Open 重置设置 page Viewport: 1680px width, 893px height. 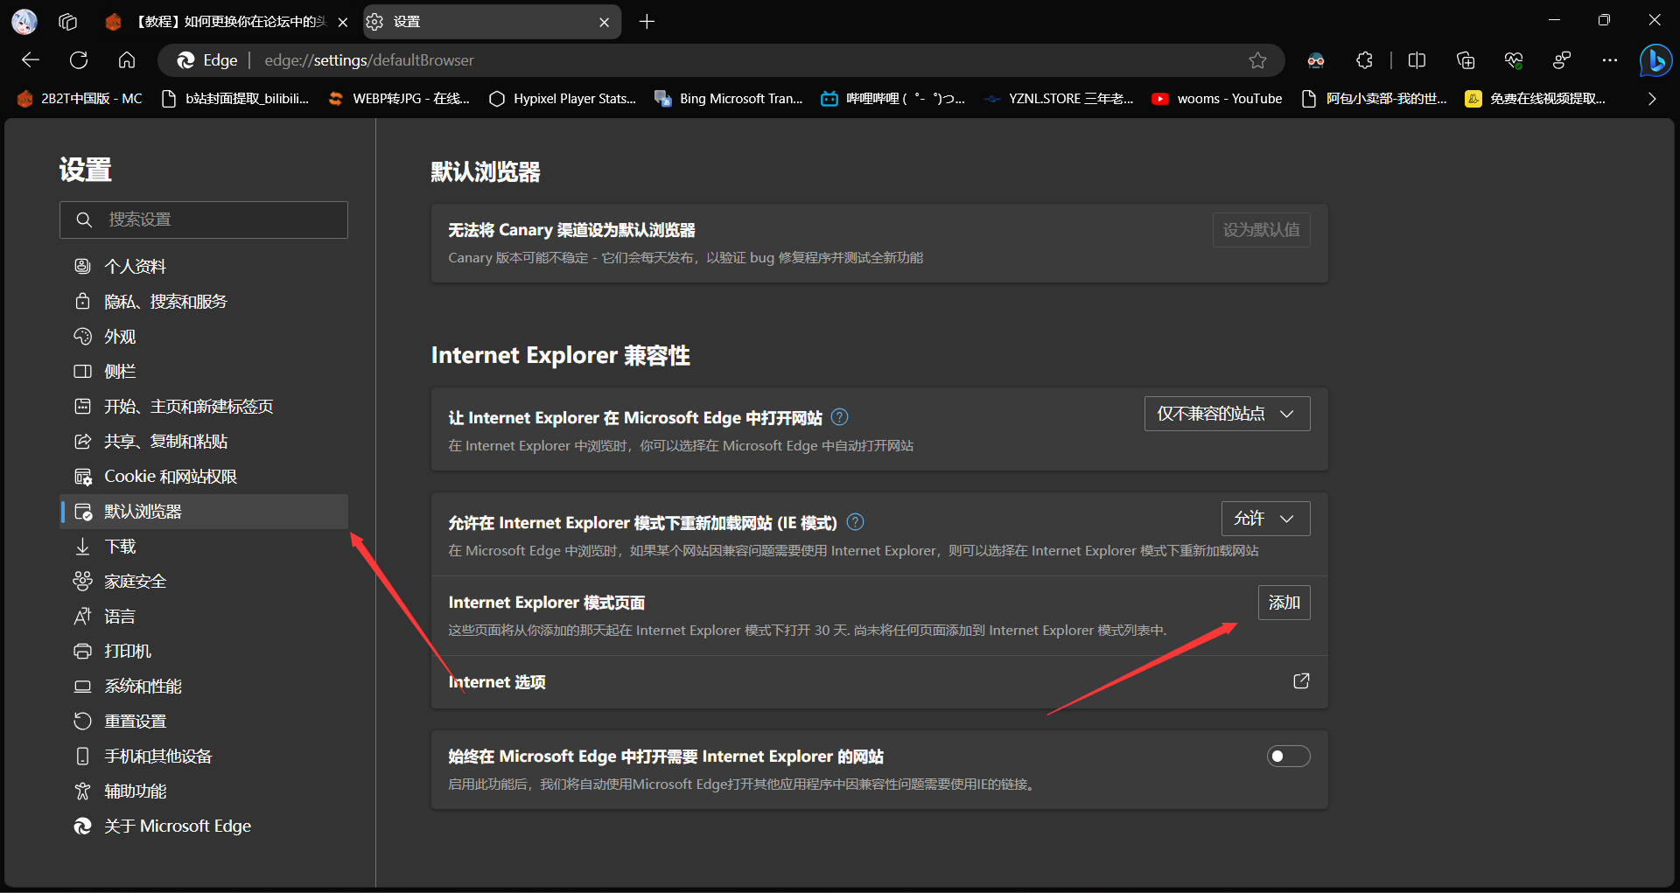[204, 722]
